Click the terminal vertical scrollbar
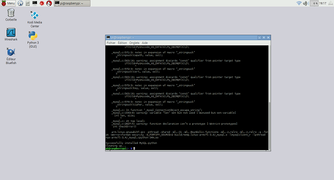 [x=269, y=98]
